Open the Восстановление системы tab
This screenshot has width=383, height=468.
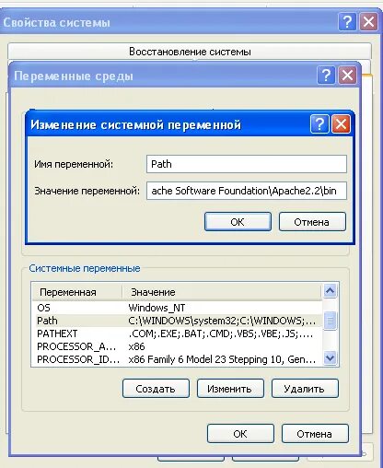(x=190, y=52)
